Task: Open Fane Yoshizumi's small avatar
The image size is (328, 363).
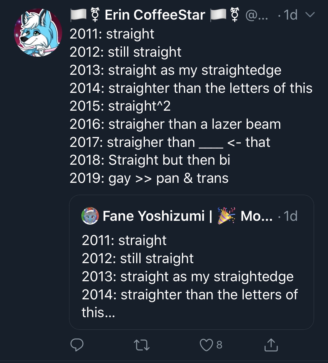Action: pos(90,216)
